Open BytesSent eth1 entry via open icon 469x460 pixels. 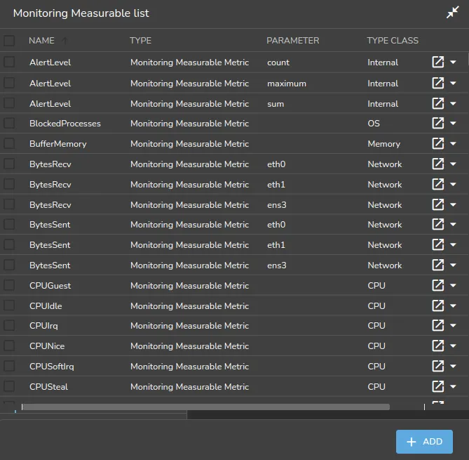pos(438,245)
